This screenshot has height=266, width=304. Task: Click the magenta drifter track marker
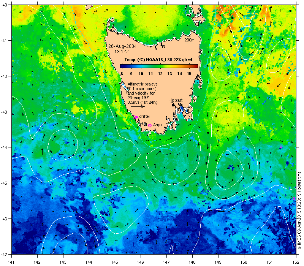[x=136, y=117]
